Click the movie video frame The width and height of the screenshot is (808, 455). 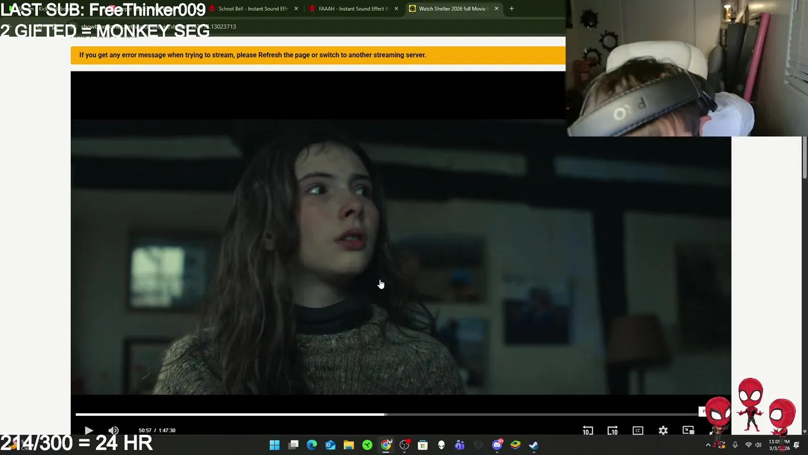pos(401,256)
